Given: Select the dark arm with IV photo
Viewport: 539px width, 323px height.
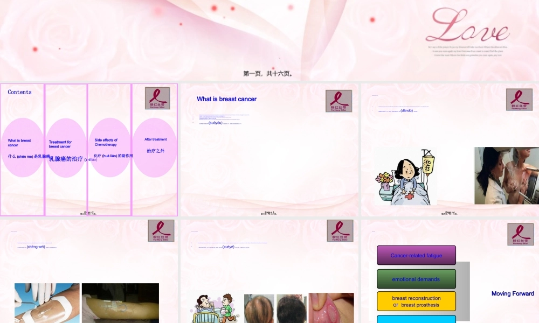Looking at the screenshot, I should point(120,303).
